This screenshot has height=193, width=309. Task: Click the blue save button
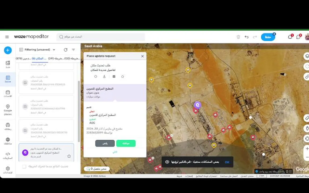tap(268, 37)
